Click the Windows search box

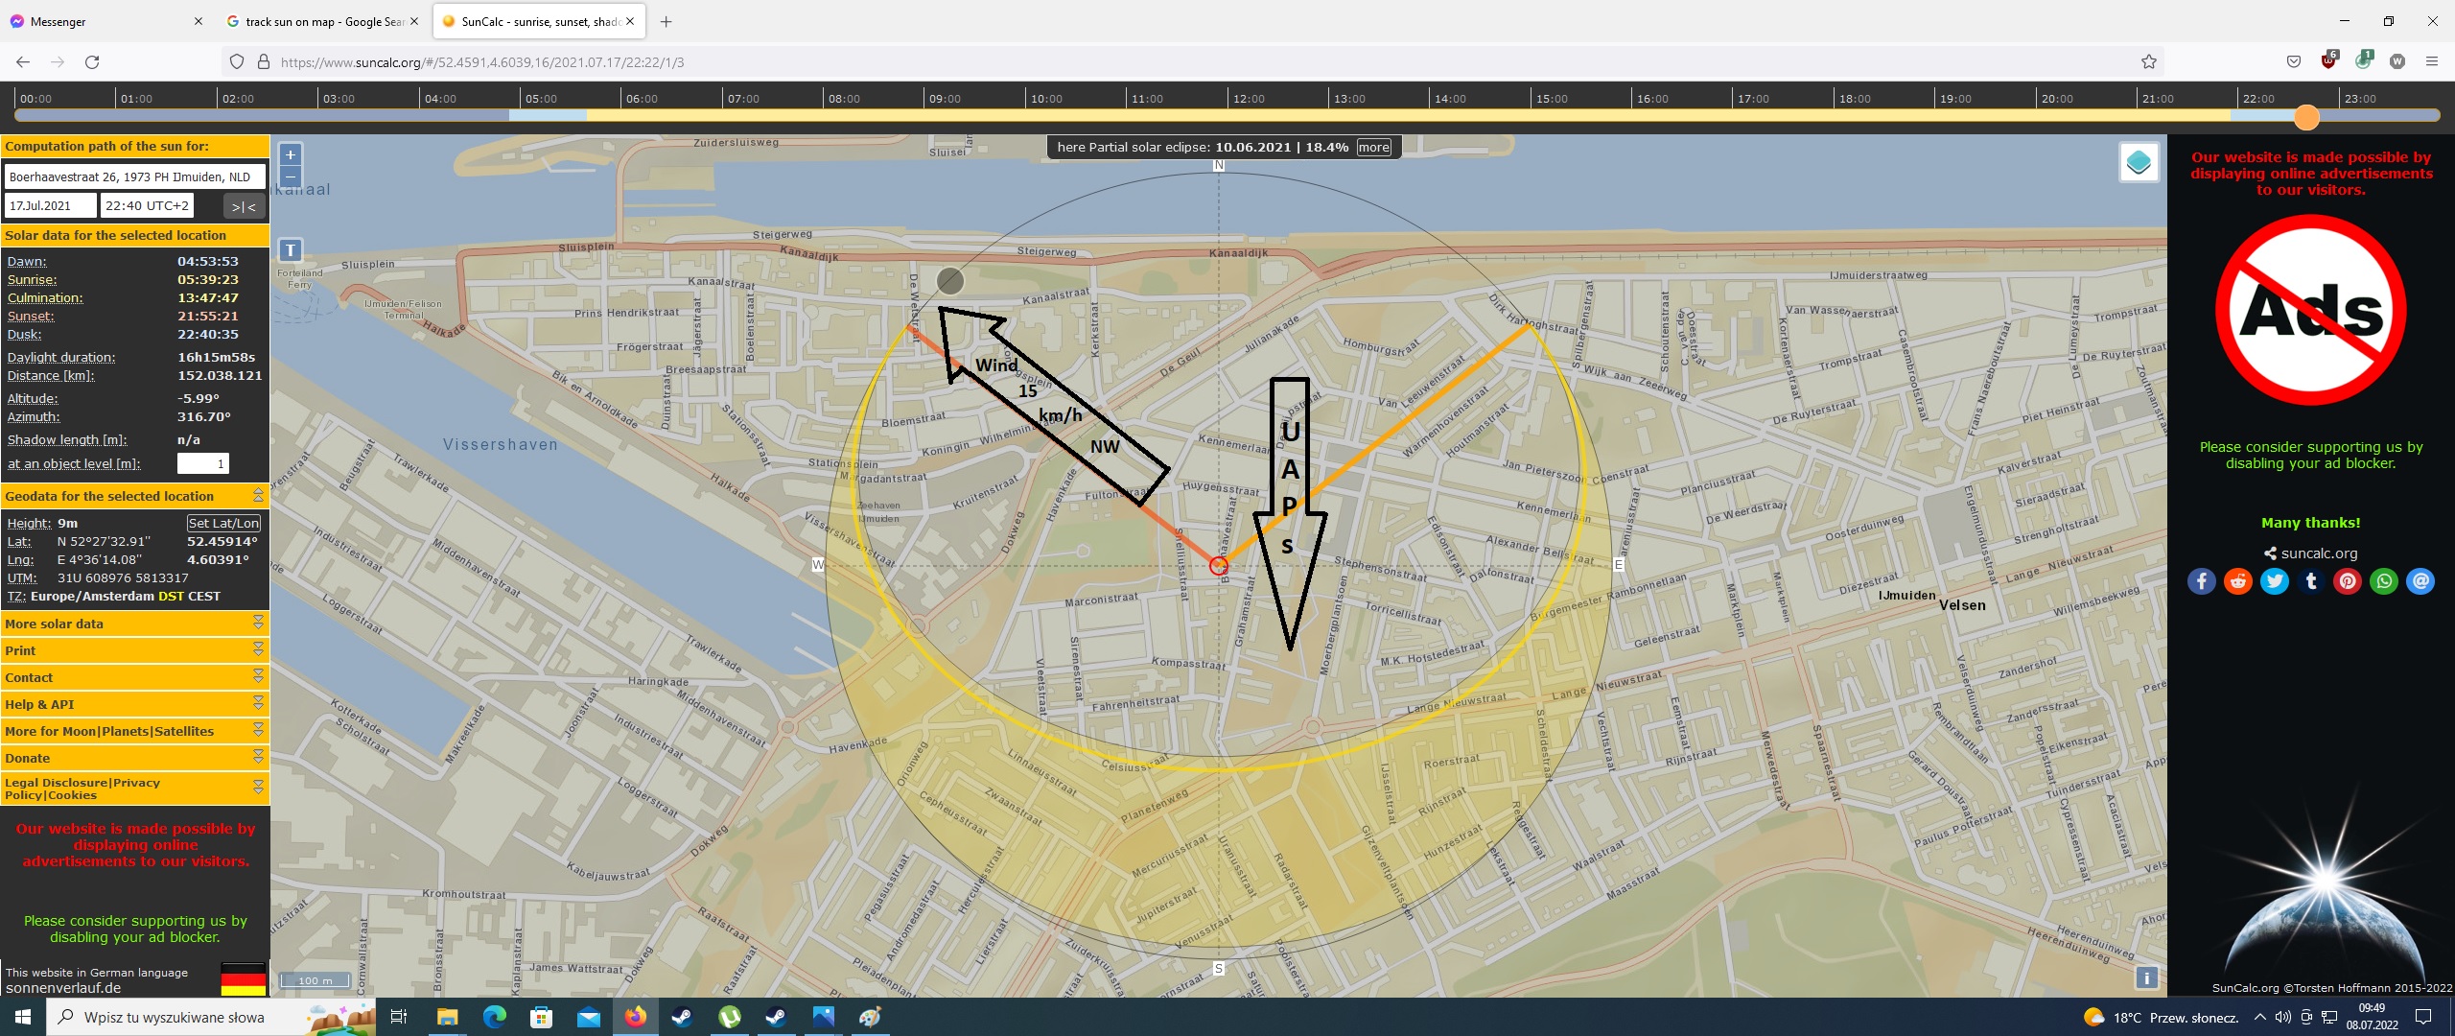(x=211, y=1017)
